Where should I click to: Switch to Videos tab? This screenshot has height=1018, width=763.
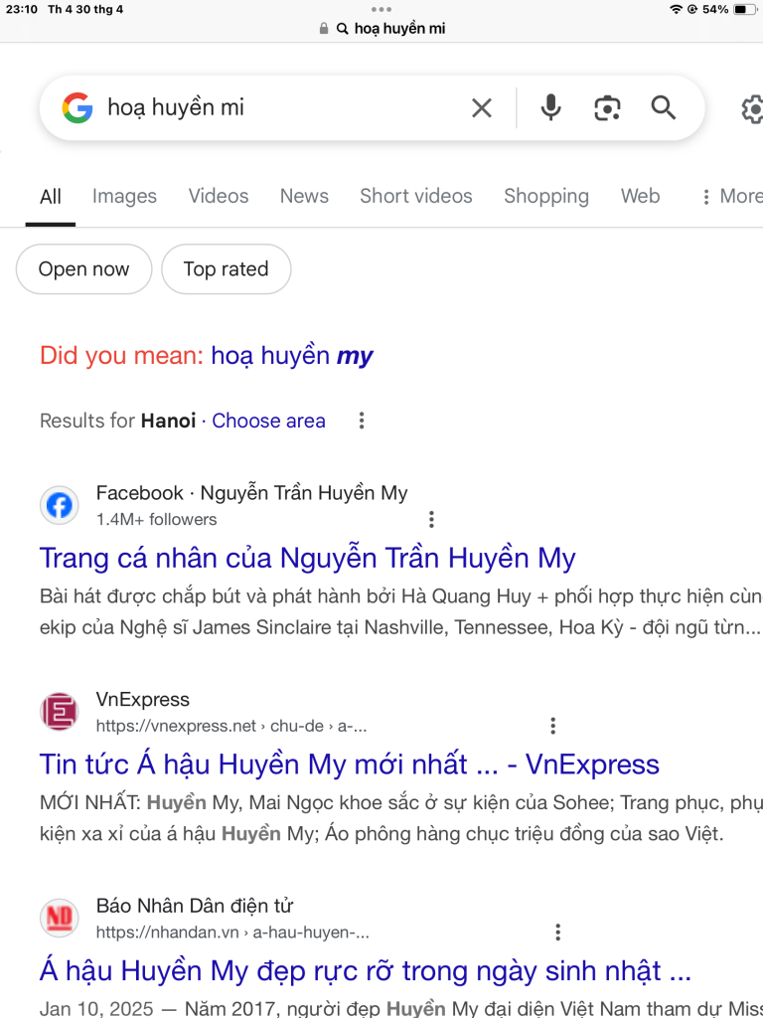pyautogui.click(x=219, y=196)
